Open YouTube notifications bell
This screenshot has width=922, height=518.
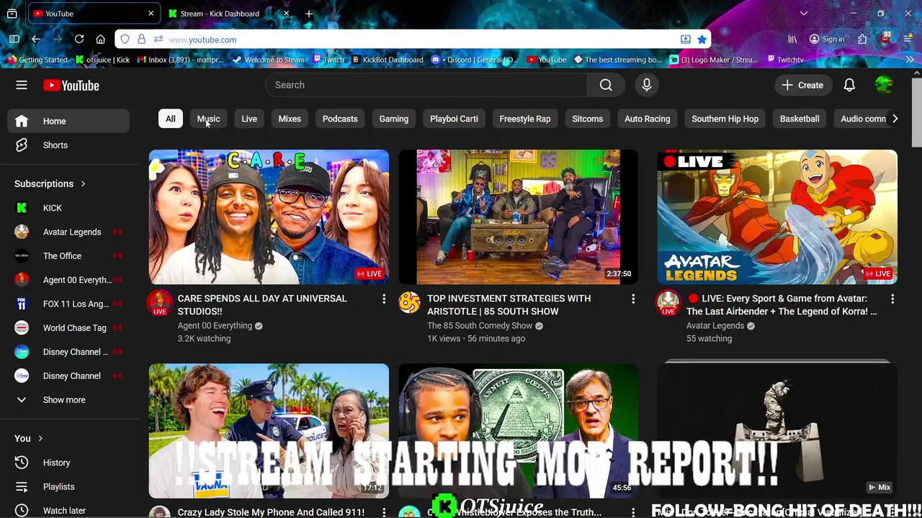coord(849,85)
